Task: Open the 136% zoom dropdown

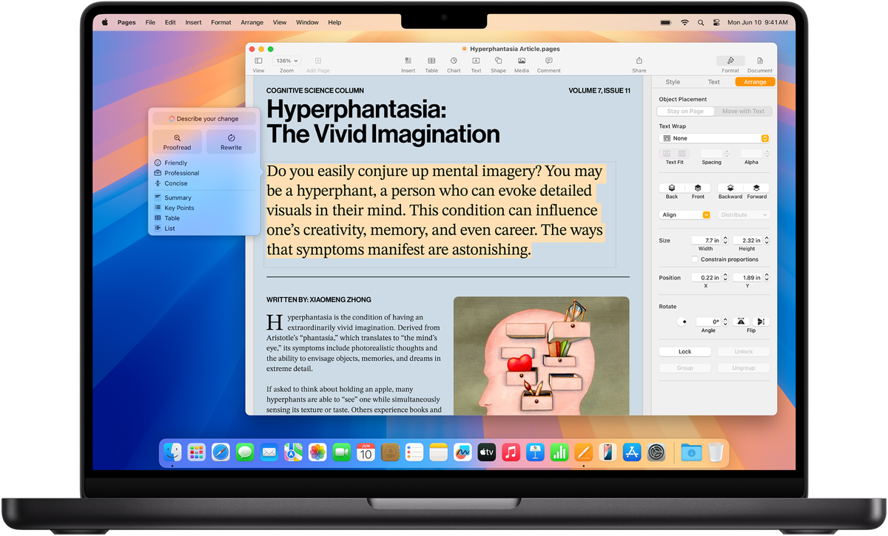Action: pos(286,61)
